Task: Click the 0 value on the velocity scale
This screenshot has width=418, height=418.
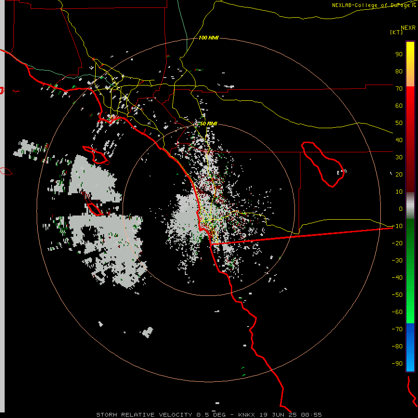Action: pos(401,209)
